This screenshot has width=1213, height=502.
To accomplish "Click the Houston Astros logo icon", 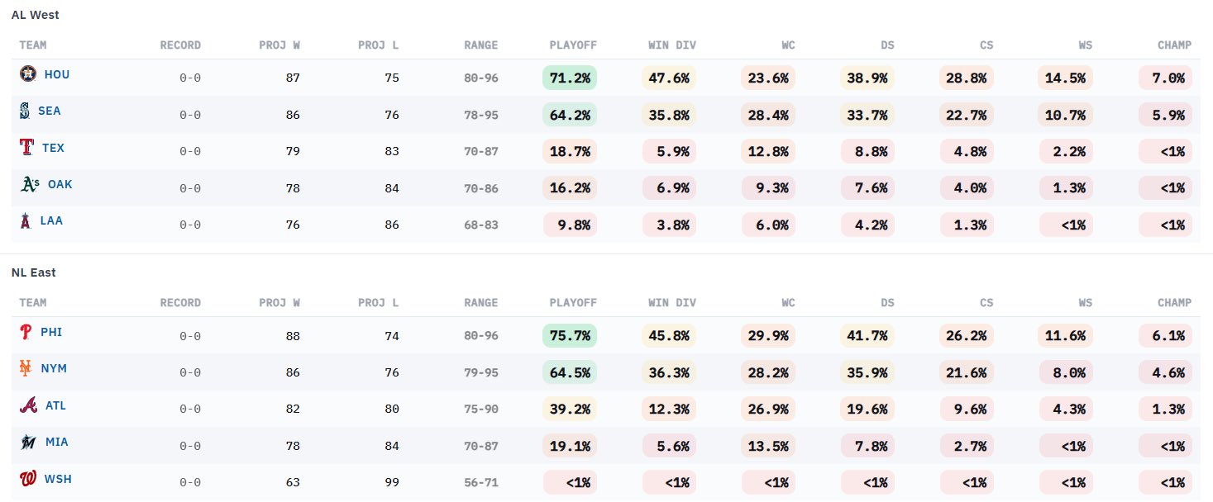I will pos(28,73).
